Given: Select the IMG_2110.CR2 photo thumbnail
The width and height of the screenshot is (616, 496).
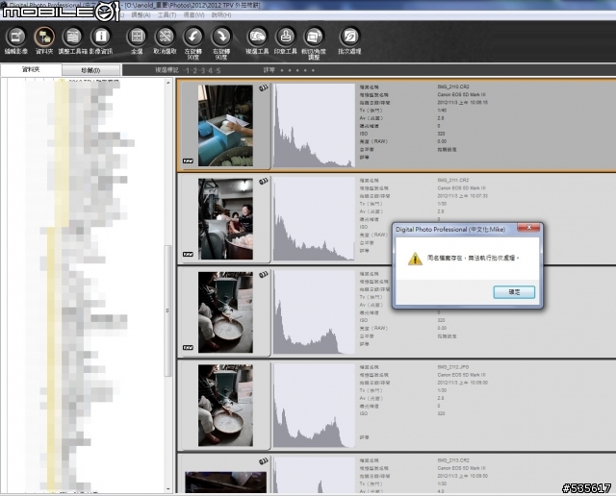Looking at the screenshot, I should [x=225, y=126].
